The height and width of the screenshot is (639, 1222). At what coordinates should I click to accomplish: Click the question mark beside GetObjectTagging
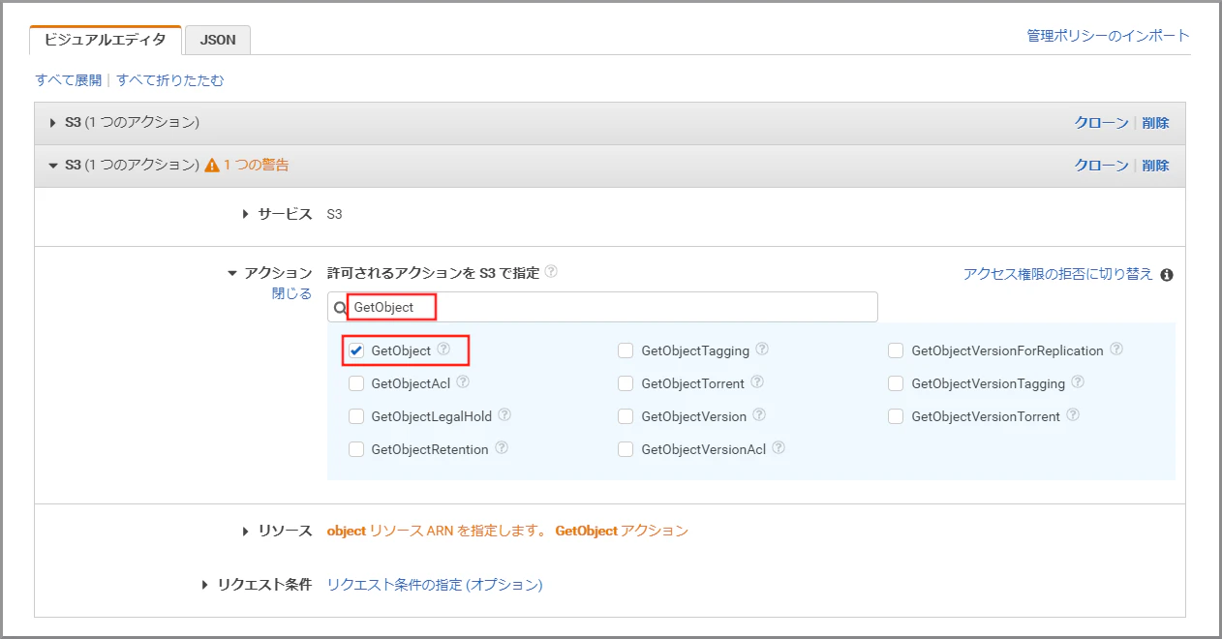pyautogui.click(x=762, y=349)
